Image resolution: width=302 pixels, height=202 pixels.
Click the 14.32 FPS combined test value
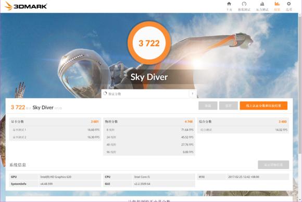tap(281, 130)
